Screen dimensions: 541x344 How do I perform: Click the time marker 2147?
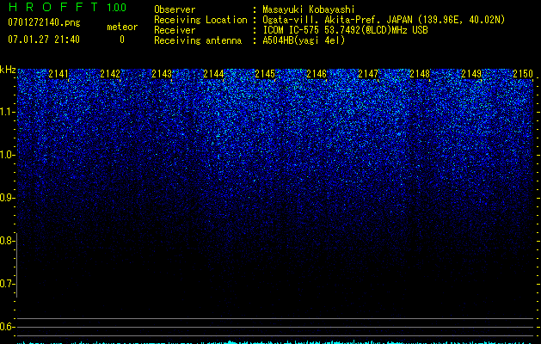coord(368,73)
